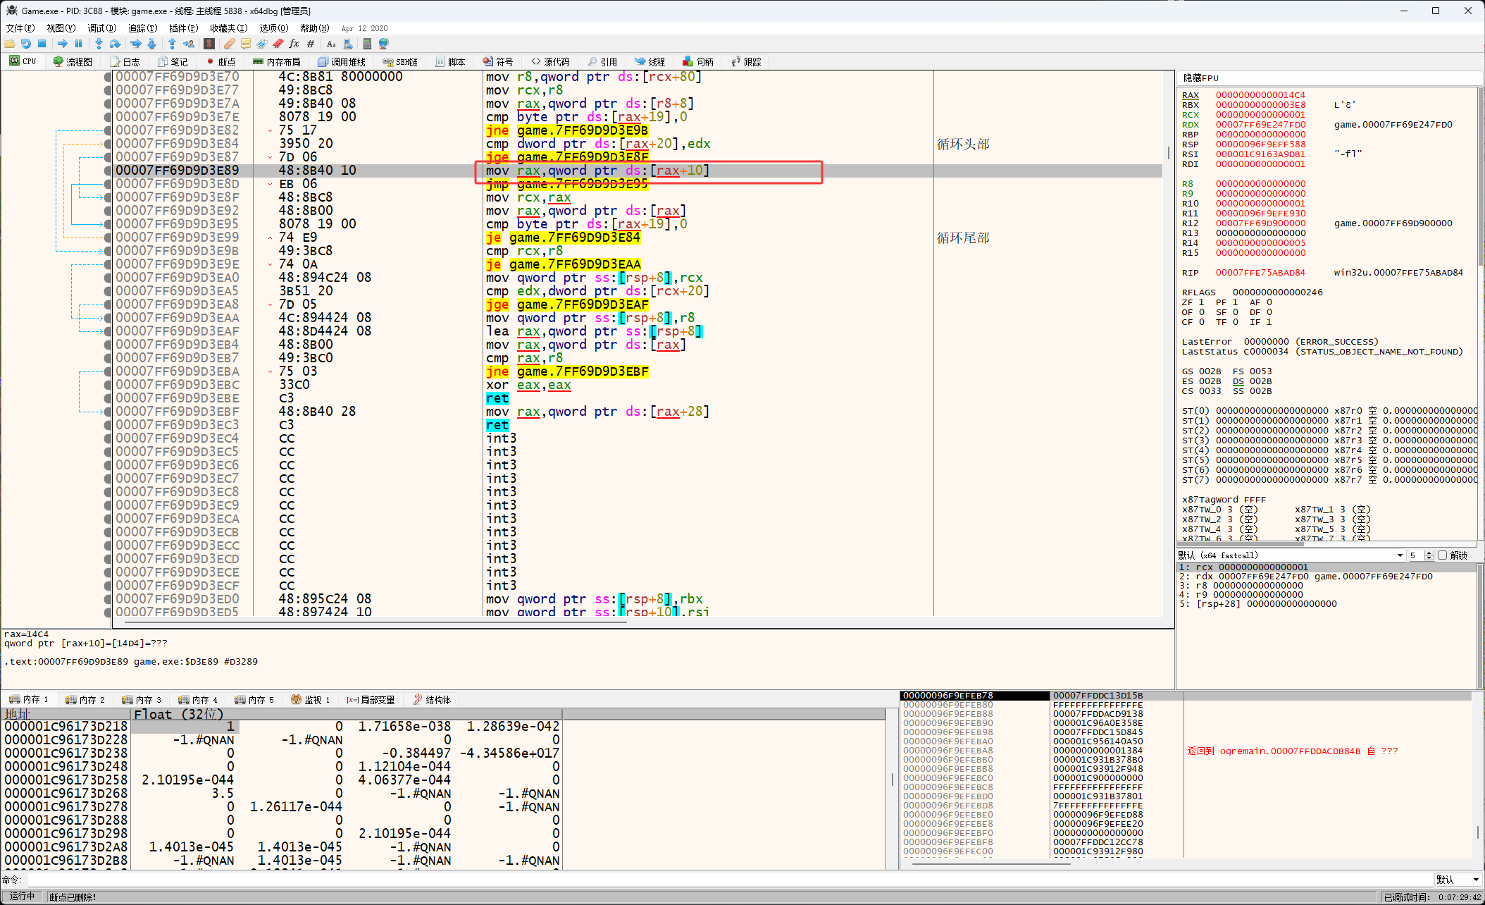The height and width of the screenshot is (905, 1485).
Task: Increase the argument count spinner value
Action: click(x=1429, y=553)
